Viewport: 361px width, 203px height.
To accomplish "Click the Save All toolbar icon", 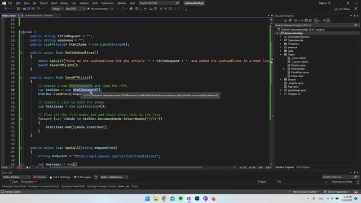I will [x=33, y=9].
